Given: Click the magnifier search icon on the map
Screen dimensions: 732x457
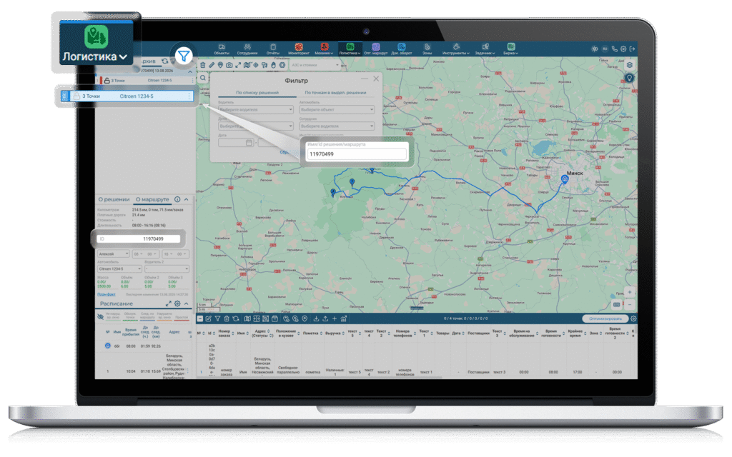Looking at the screenshot, I should point(203,79).
